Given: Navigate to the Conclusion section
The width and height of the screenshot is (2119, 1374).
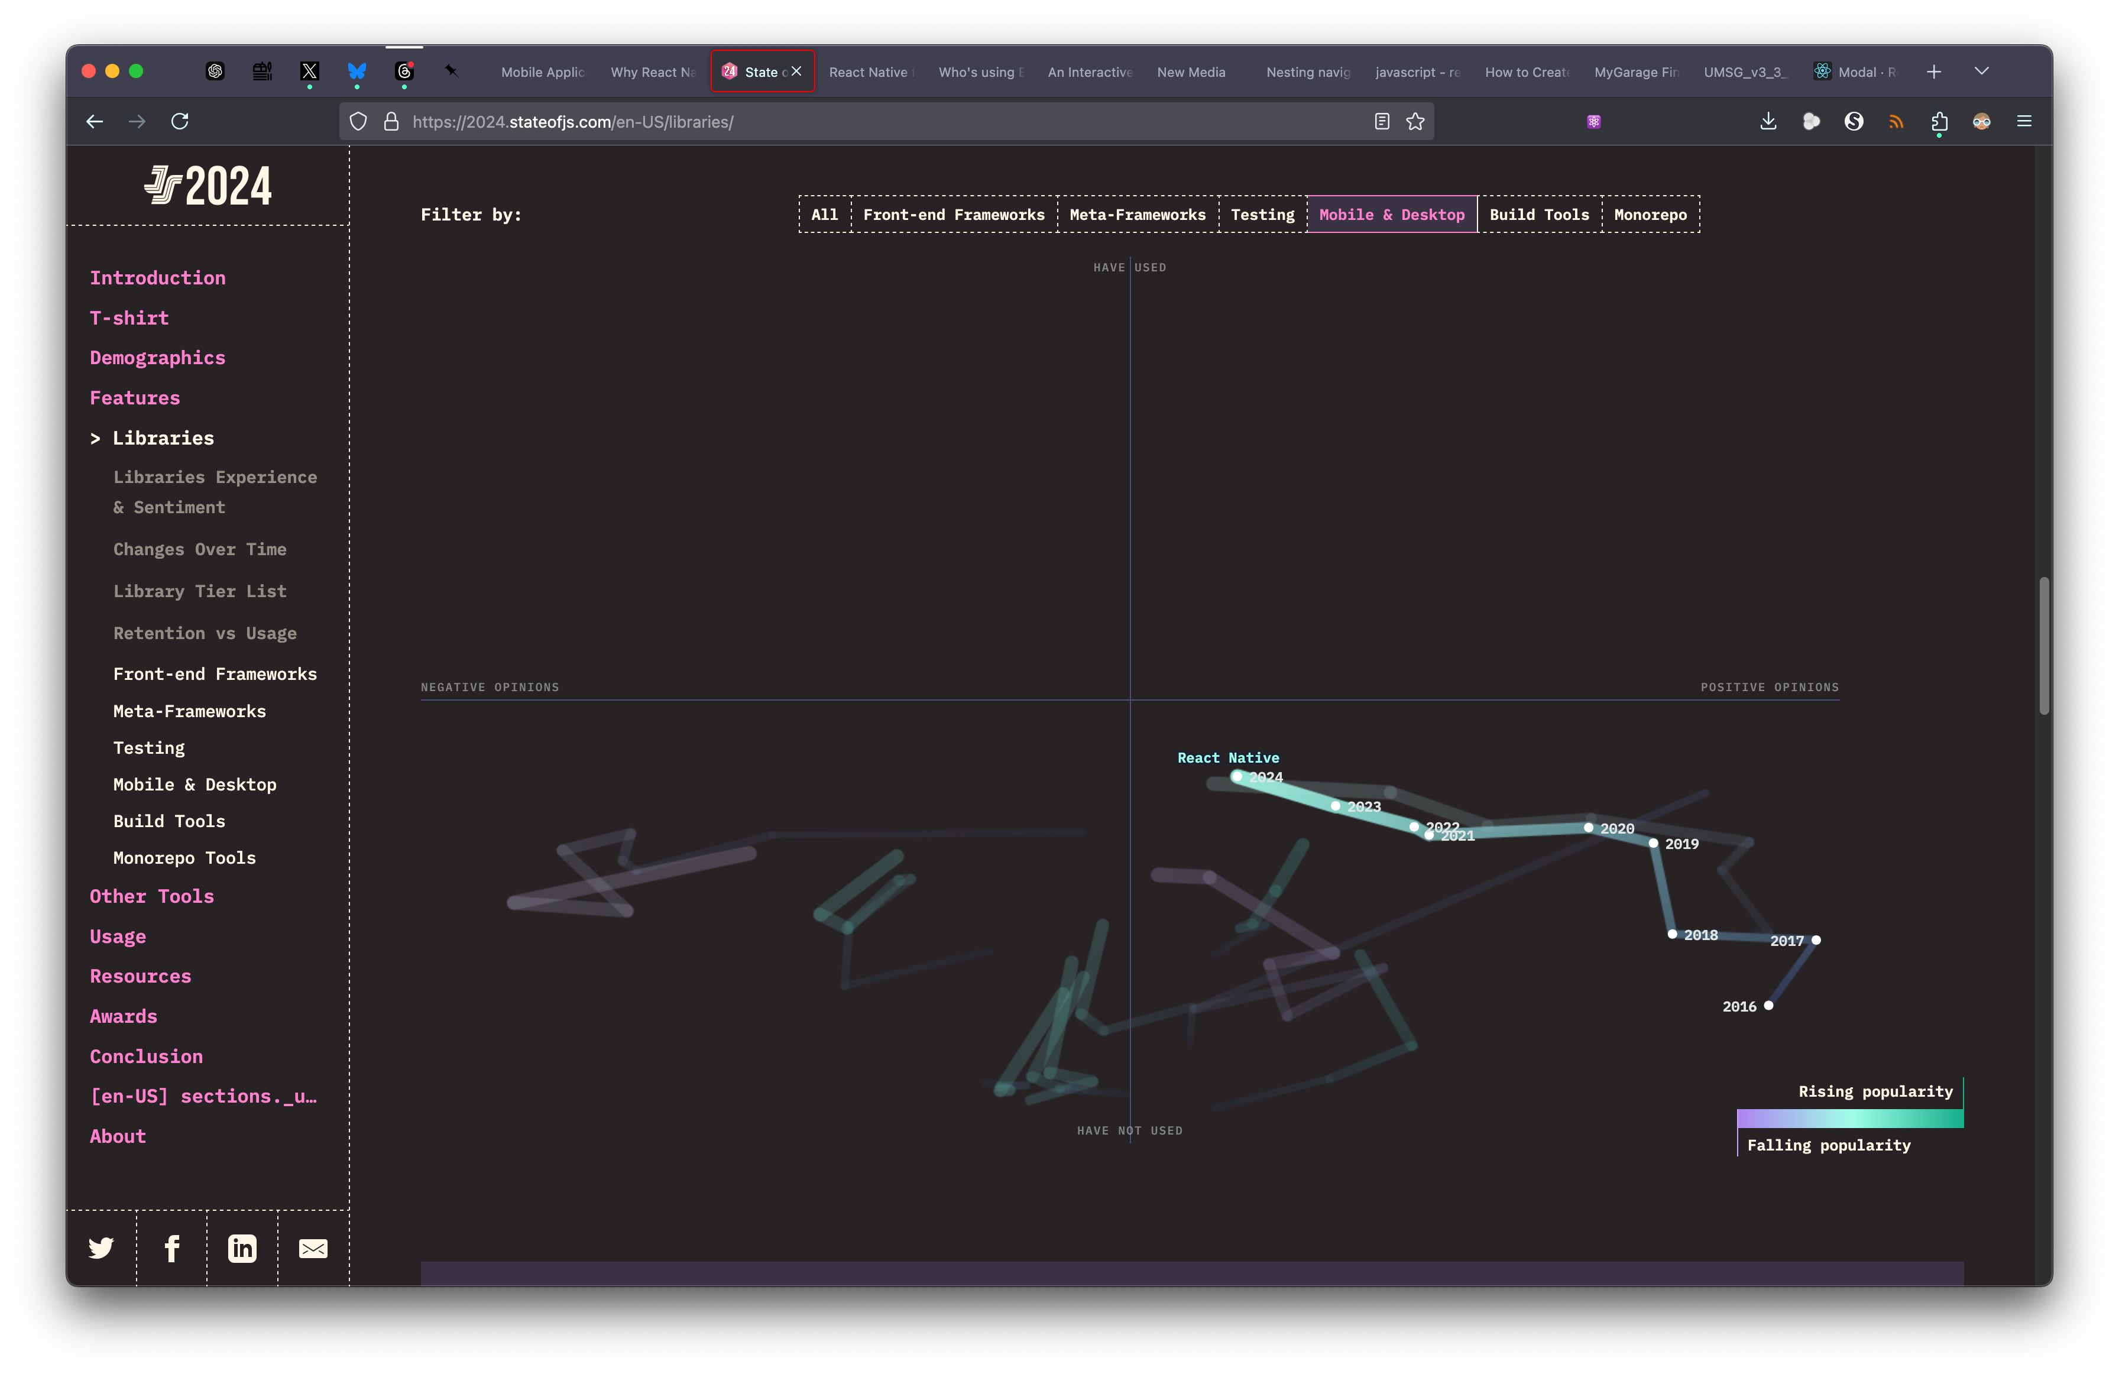Looking at the screenshot, I should click(145, 1056).
